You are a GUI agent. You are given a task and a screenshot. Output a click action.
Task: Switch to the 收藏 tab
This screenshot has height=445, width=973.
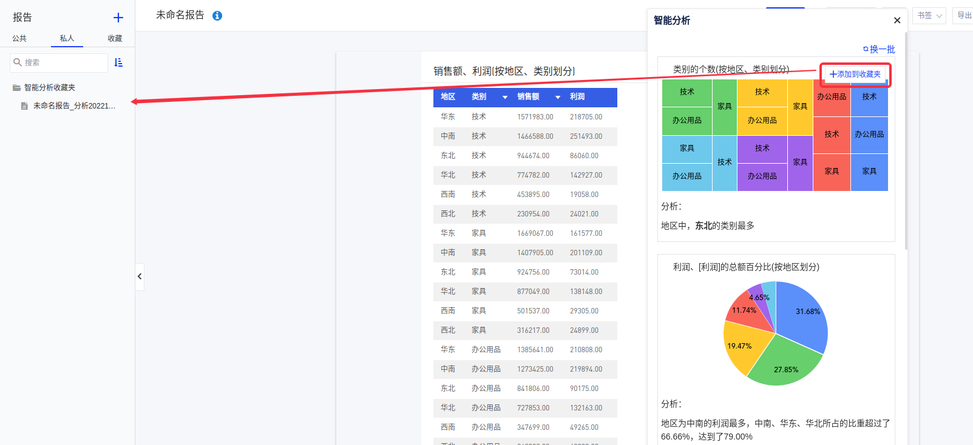tap(115, 38)
